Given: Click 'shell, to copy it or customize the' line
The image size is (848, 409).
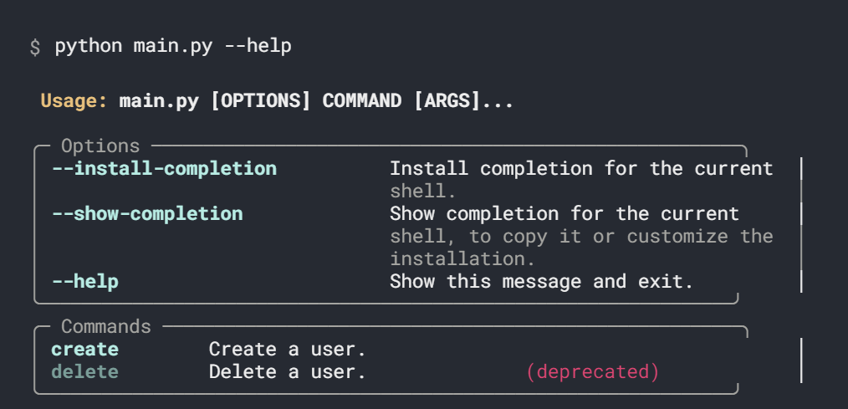Looking at the screenshot, I should [581, 237].
